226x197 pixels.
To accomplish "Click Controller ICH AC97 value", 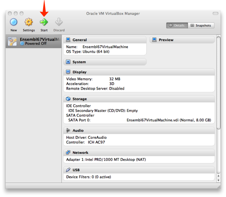I will point(96,142).
